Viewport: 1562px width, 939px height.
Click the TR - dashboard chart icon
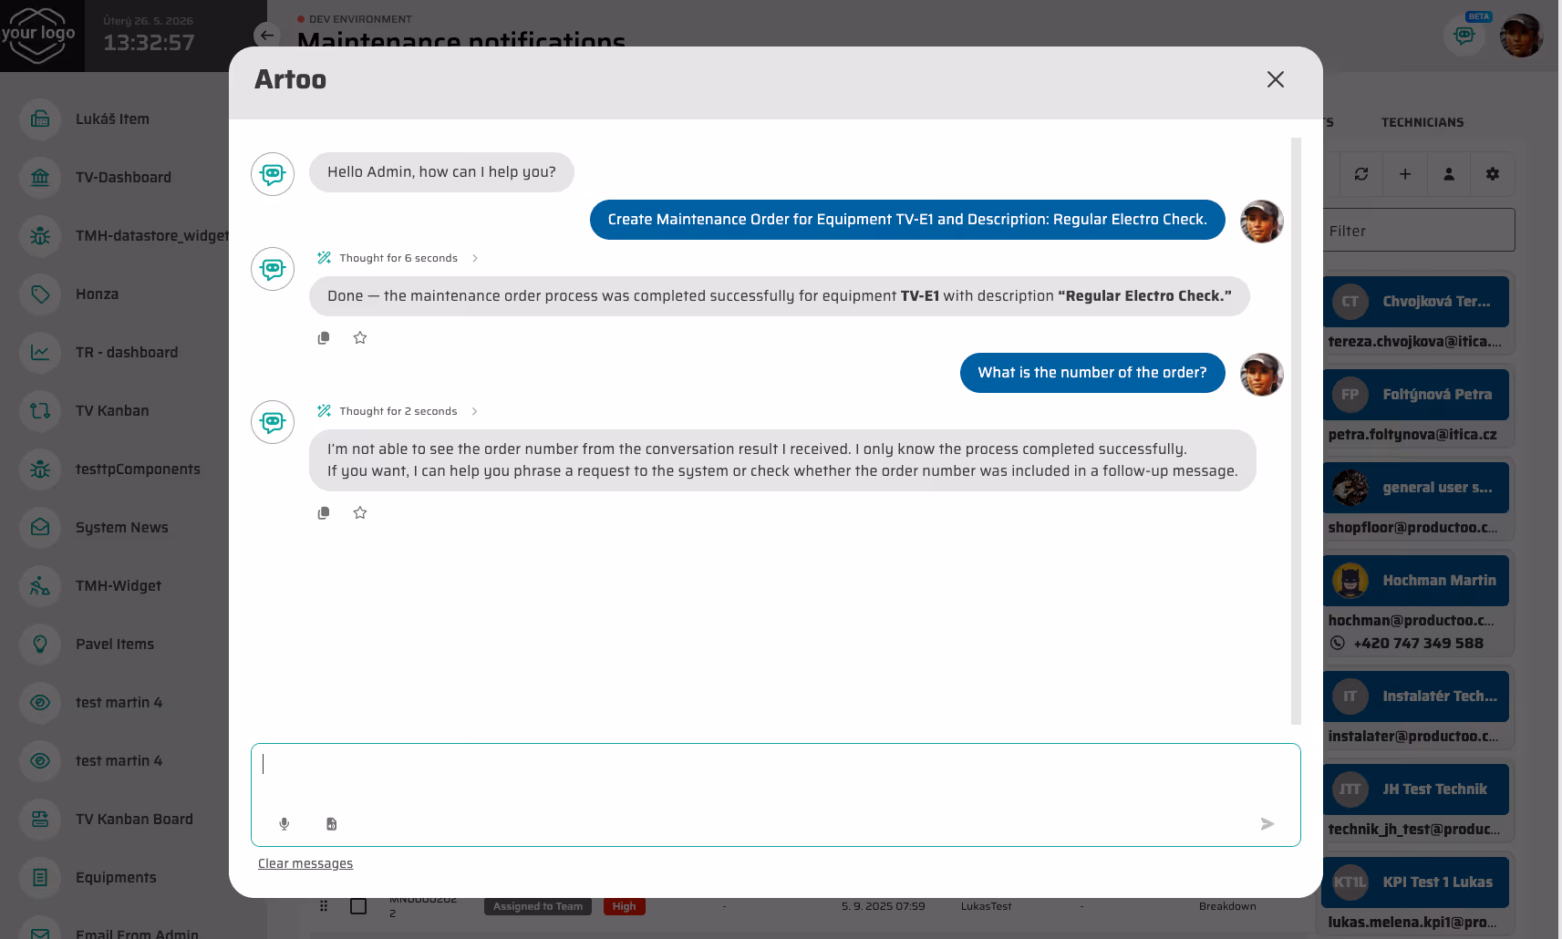(40, 352)
